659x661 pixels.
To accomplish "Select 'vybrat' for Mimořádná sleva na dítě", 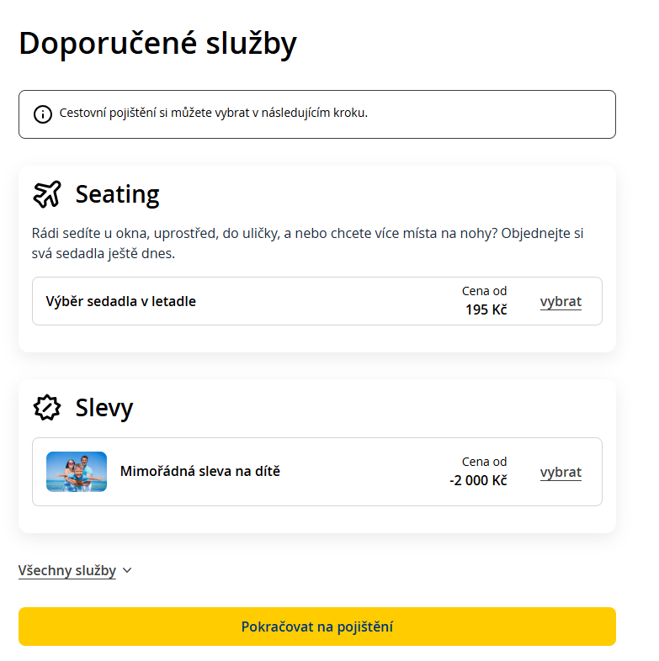I will pyautogui.click(x=561, y=473).
